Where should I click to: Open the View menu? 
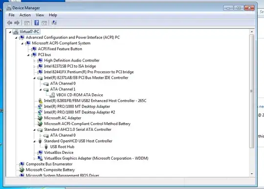[x=40, y=15]
